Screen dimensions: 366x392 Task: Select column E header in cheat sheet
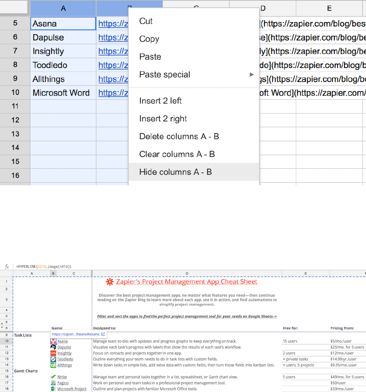305,273
